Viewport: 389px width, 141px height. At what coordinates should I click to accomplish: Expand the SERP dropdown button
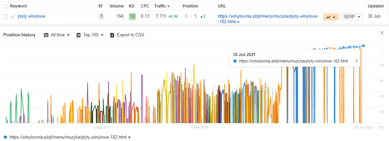[x=352, y=17]
